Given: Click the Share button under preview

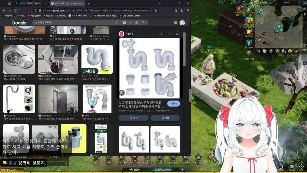Looking at the screenshot, I should [133, 118].
